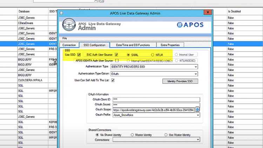Open the Authentication Type dropdown
The height and width of the screenshot is (148, 263).
point(154,67)
